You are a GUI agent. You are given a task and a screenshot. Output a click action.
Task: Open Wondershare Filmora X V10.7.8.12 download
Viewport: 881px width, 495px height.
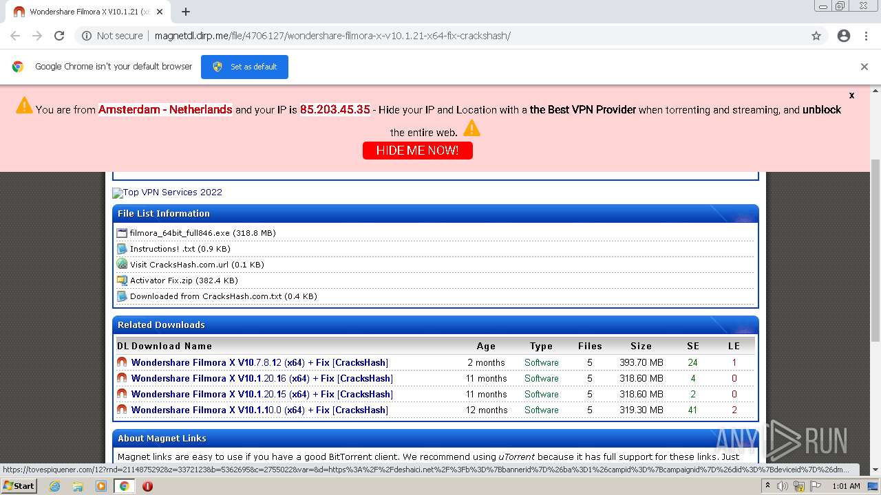259,362
